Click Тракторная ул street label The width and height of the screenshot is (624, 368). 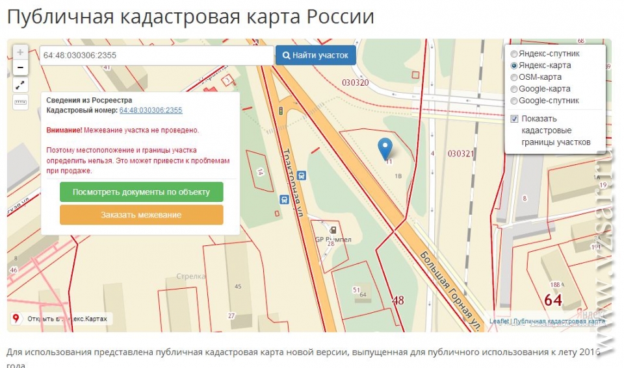292,182
